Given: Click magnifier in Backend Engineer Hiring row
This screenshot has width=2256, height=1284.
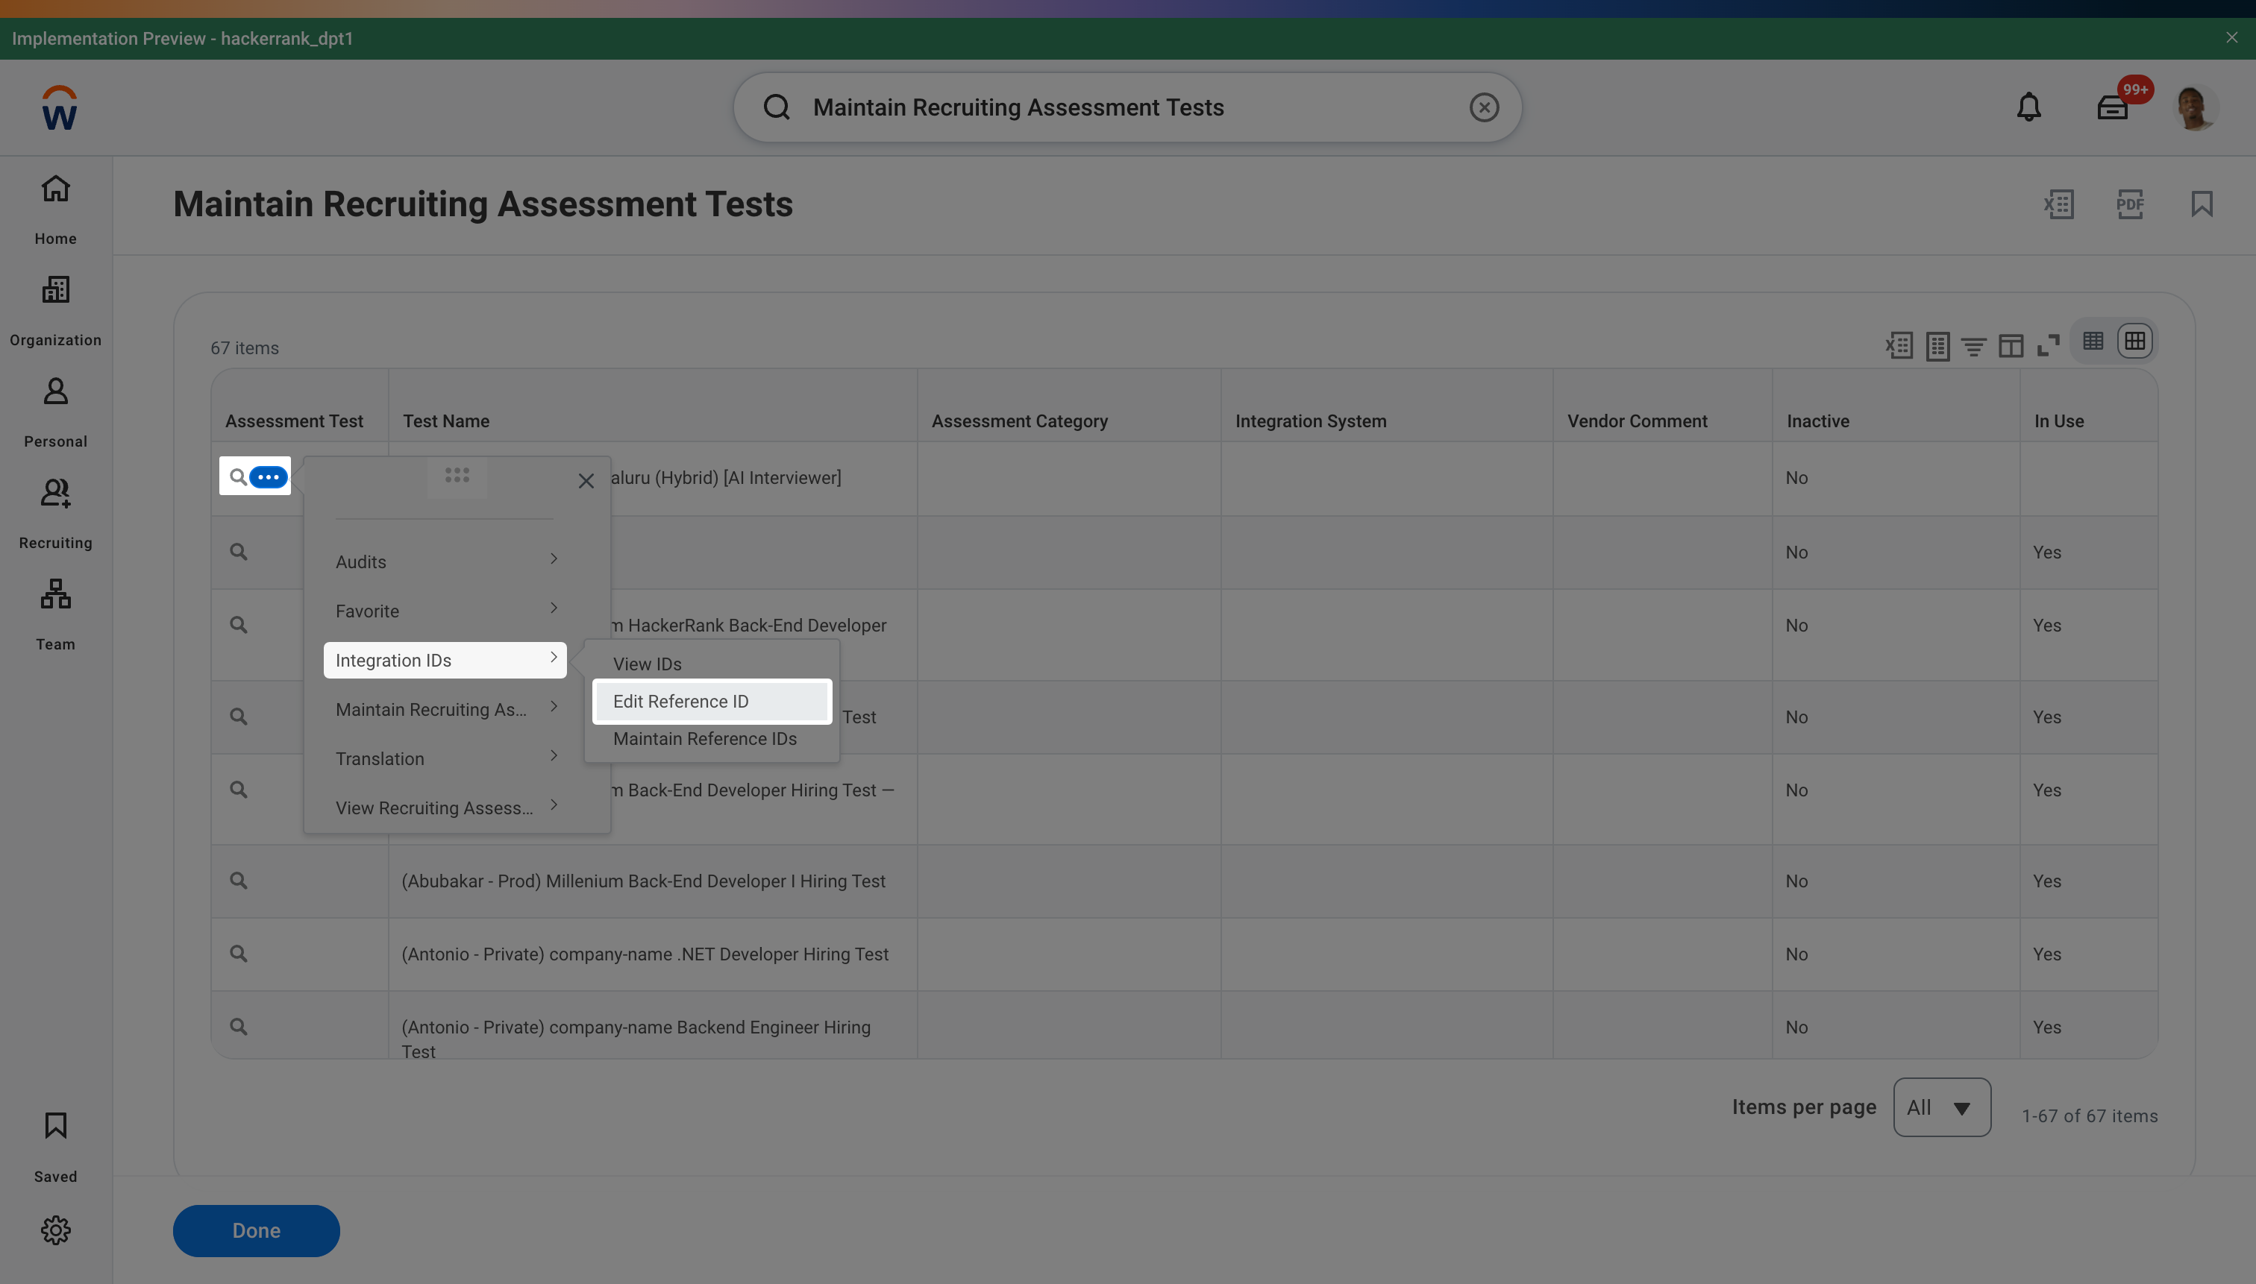Looking at the screenshot, I should (x=238, y=1027).
